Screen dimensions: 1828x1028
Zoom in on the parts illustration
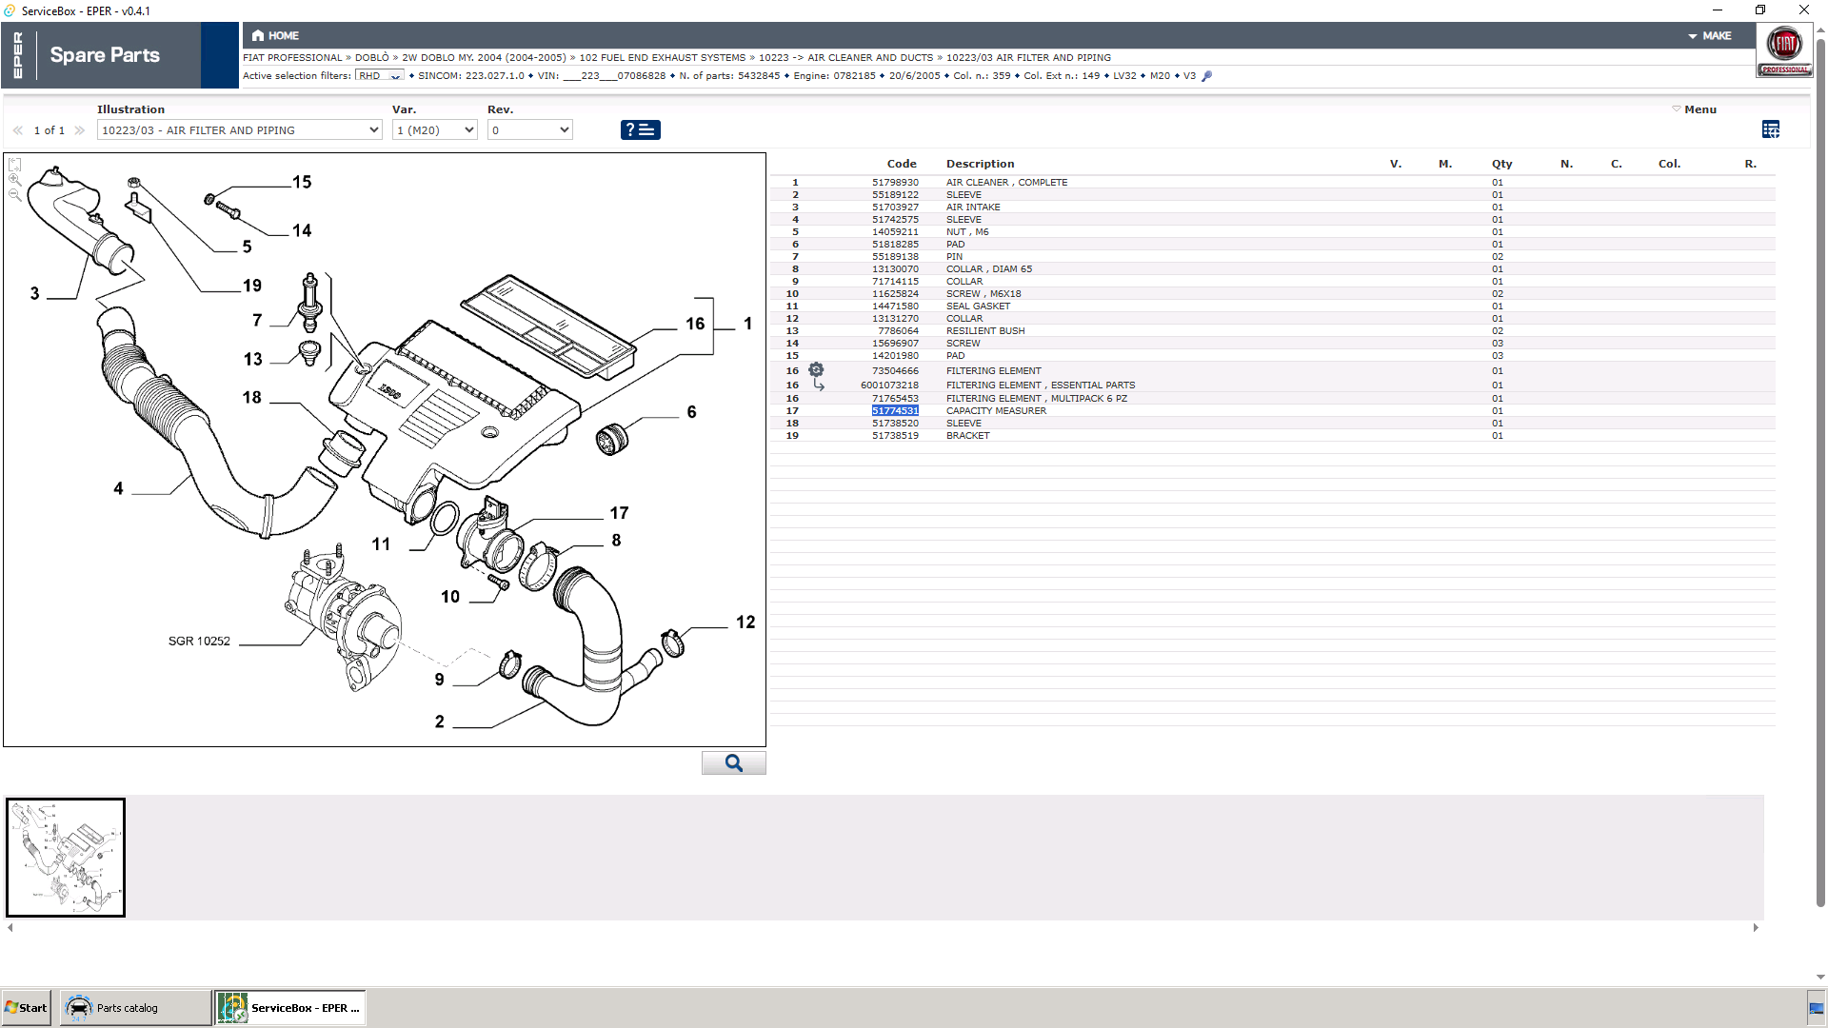15,180
